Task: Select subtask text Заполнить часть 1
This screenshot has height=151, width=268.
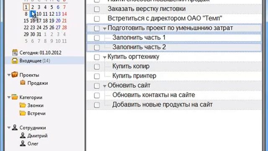Action: point(139,37)
